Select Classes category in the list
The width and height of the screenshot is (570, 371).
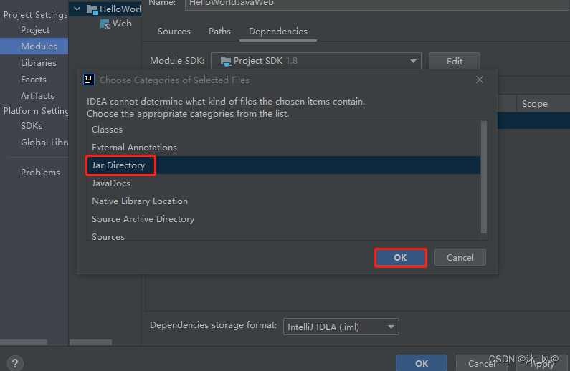(x=284, y=130)
